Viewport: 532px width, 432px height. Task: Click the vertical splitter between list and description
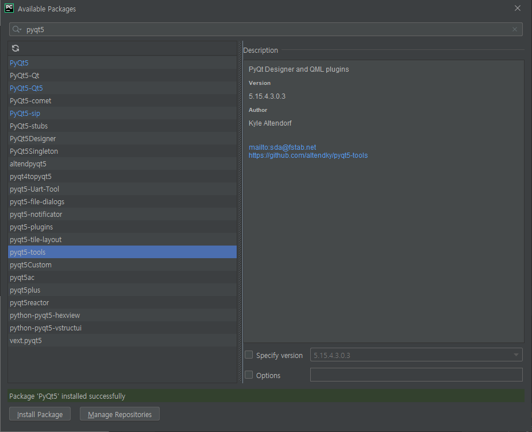coord(241,212)
